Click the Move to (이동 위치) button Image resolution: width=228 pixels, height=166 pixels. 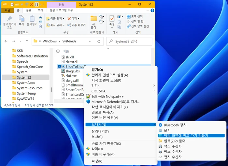point(55,19)
